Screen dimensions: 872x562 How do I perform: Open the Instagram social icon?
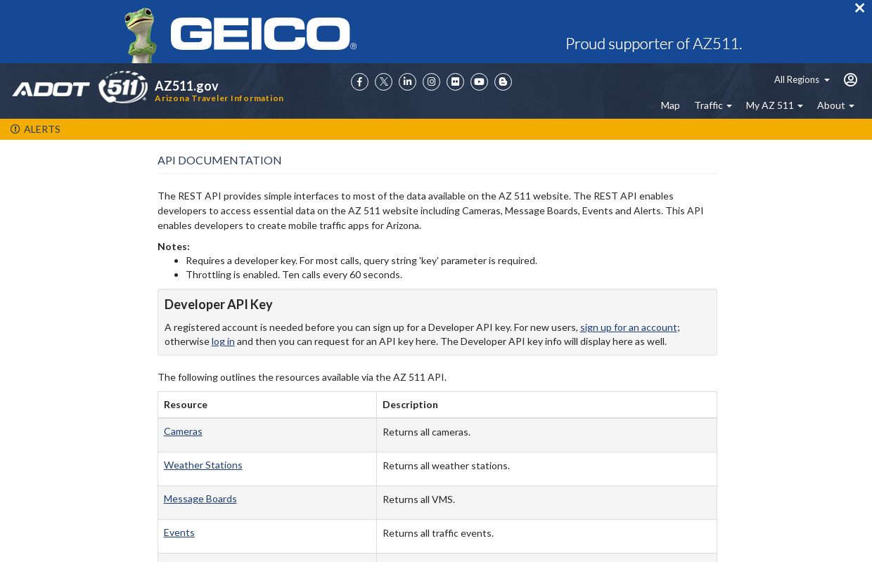[431, 82]
